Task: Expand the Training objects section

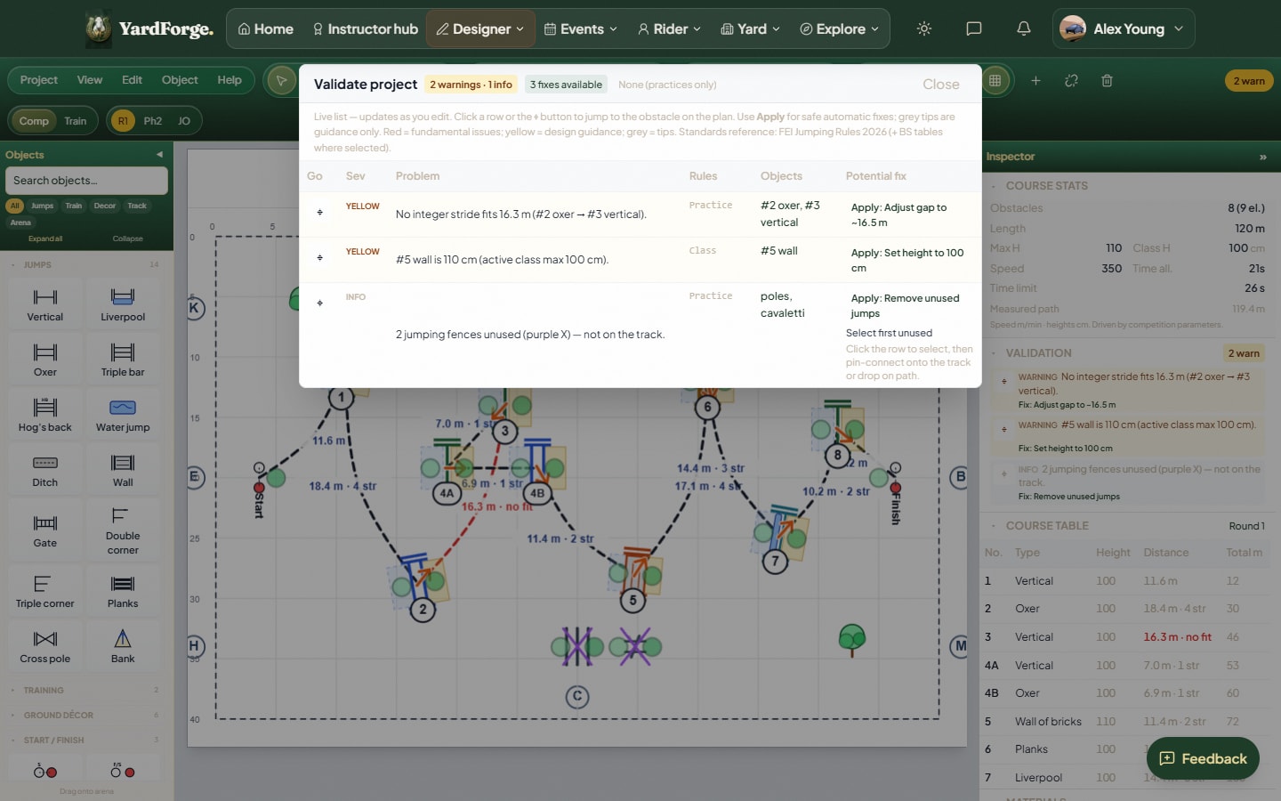Action: 85,690
